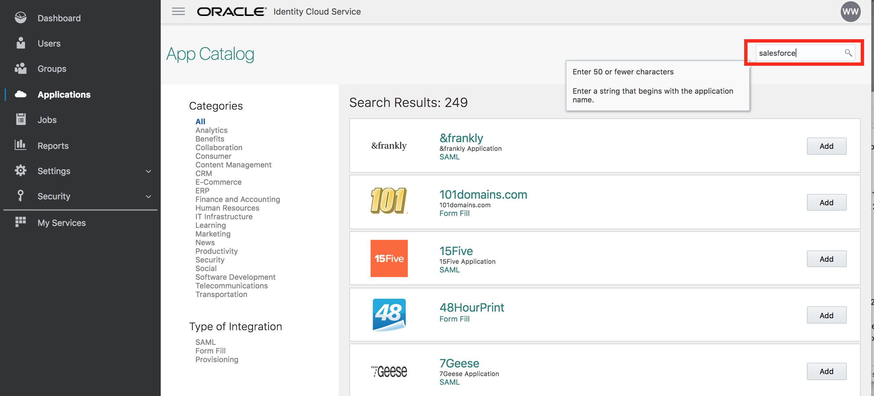This screenshot has height=396, width=874.
Task: Open the Jobs page
Action: (x=47, y=120)
